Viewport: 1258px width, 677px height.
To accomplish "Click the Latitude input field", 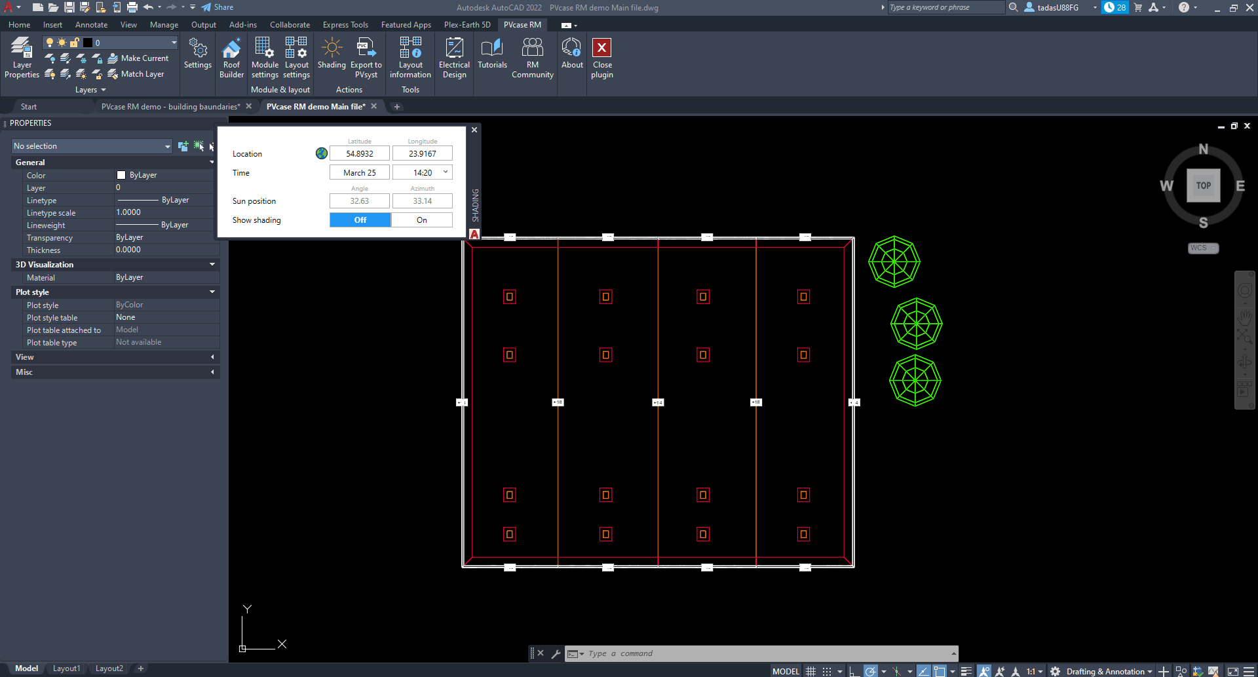I will coord(360,153).
